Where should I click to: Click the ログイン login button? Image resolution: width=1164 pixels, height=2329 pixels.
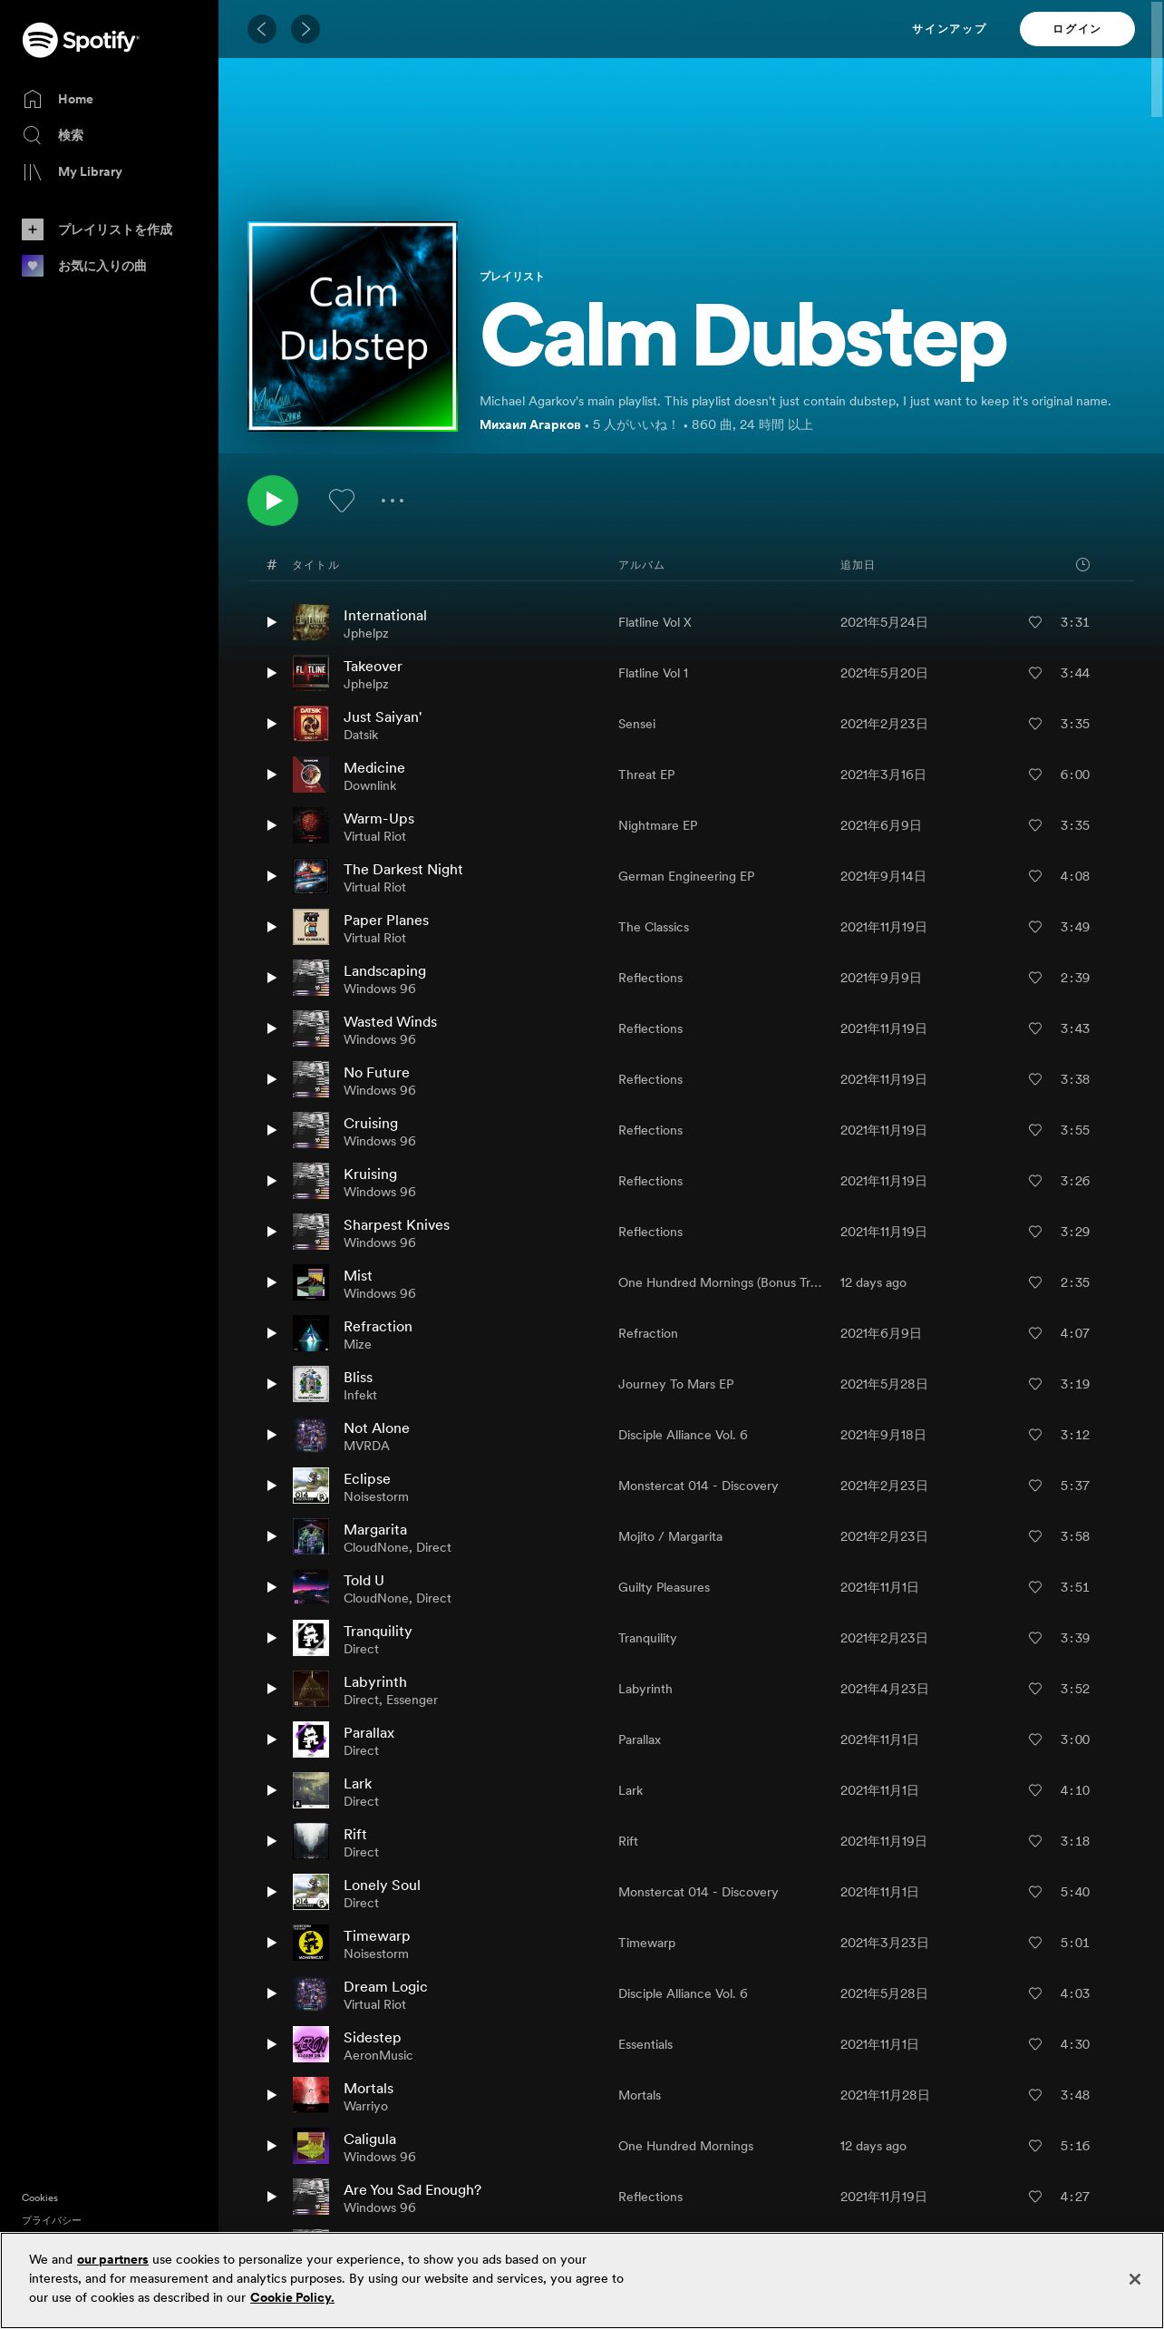coord(1077,29)
